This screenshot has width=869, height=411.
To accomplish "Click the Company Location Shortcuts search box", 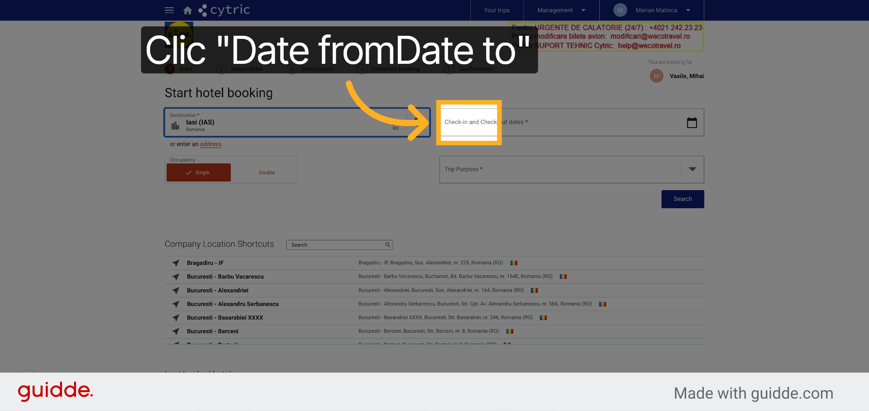I will 339,245.
